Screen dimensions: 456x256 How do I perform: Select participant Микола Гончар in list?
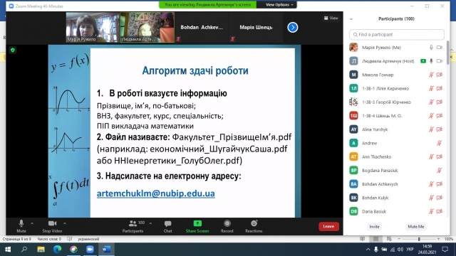point(396,75)
